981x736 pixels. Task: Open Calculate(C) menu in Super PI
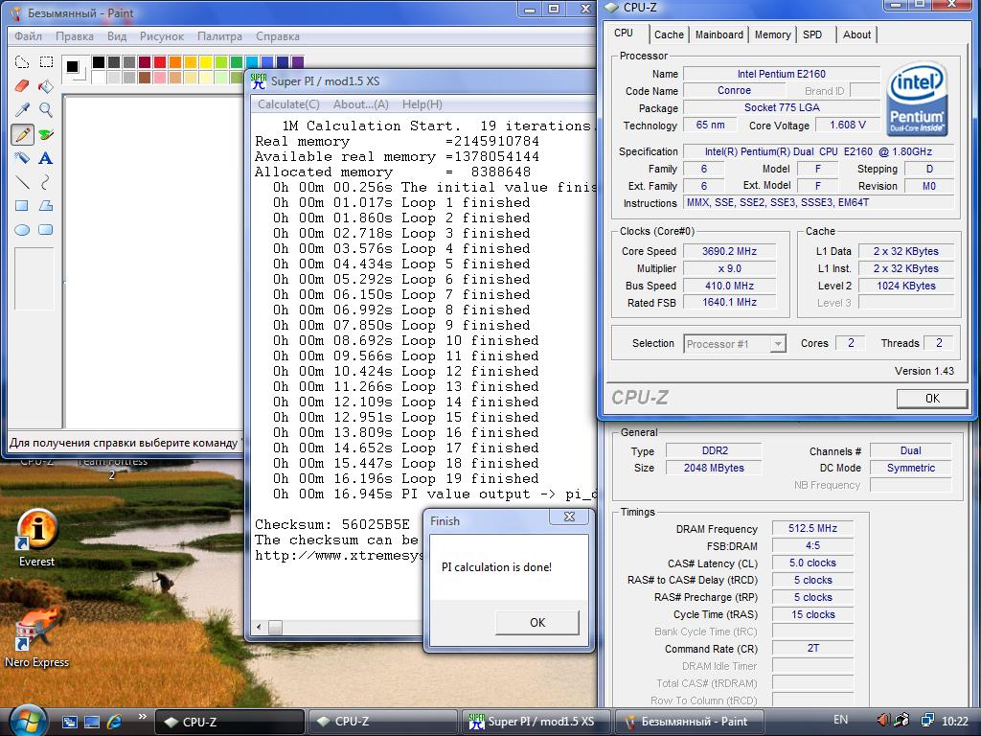coord(288,104)
